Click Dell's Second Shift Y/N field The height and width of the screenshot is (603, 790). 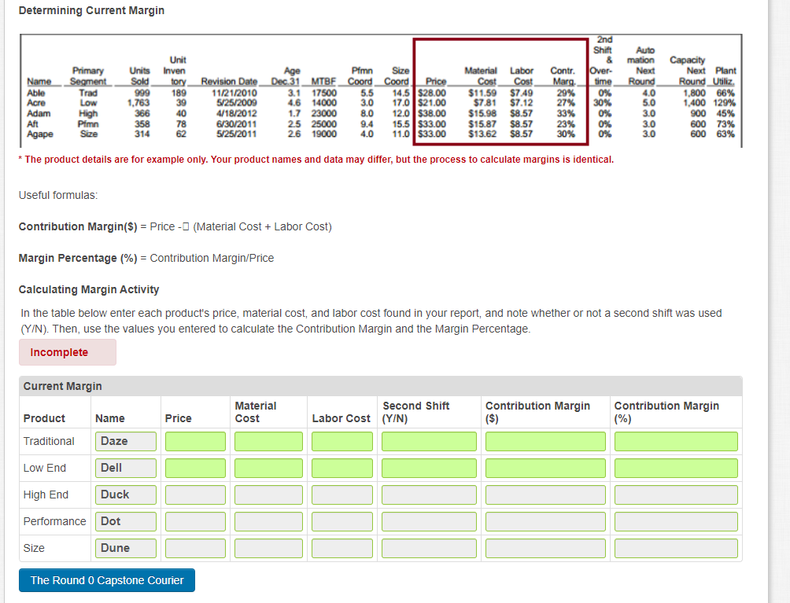(428, 468)
